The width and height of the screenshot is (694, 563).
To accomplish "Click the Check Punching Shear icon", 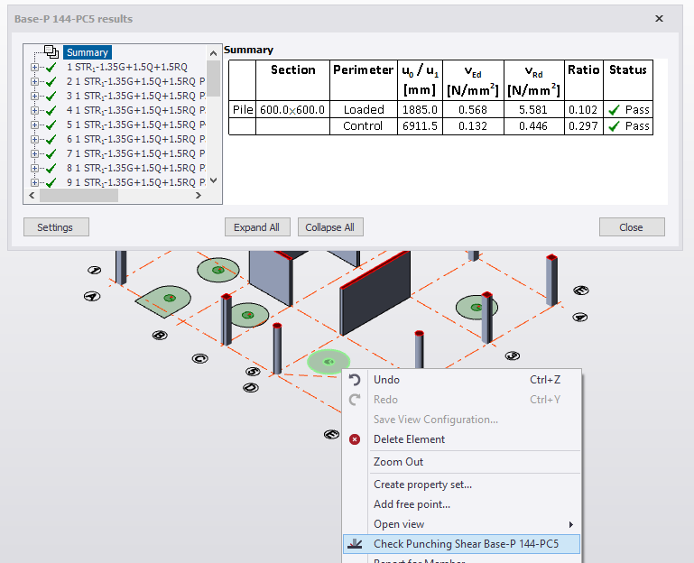I will tap(355, 544).
